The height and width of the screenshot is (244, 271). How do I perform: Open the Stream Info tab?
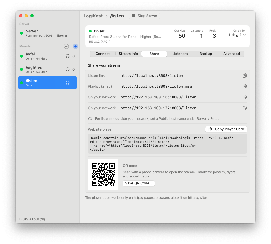128,54
